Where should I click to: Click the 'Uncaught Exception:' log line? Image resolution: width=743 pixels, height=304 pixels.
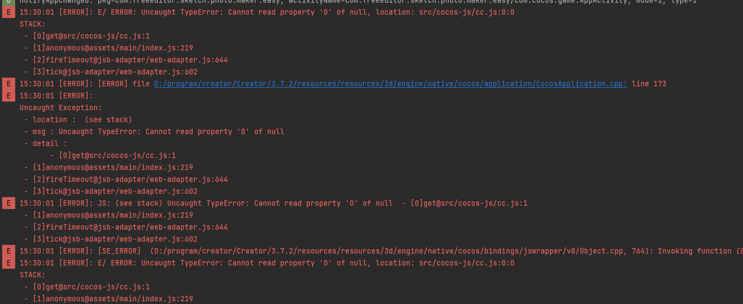pos(60,107)
